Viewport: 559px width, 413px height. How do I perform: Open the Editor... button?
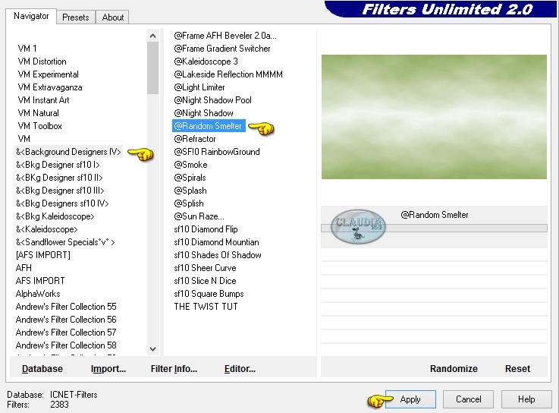240,369
